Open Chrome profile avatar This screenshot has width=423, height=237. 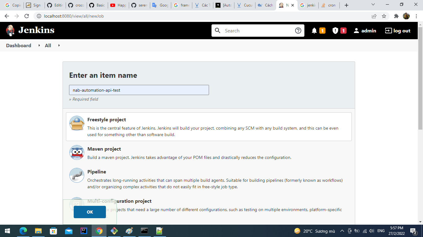(x=406, y=16)
